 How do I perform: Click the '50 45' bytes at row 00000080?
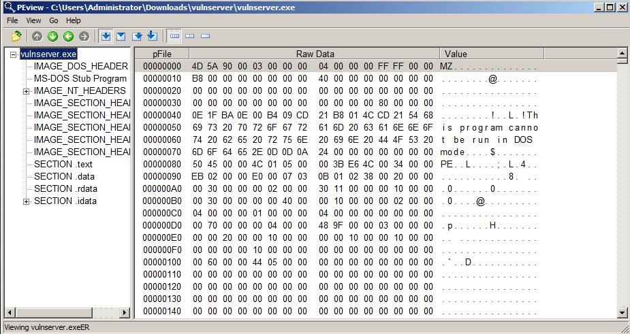pyautogui.click(x=205, y=164)
